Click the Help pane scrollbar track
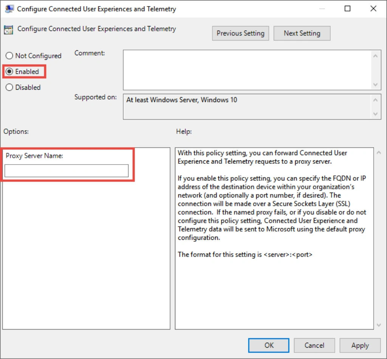 point(379,238)
